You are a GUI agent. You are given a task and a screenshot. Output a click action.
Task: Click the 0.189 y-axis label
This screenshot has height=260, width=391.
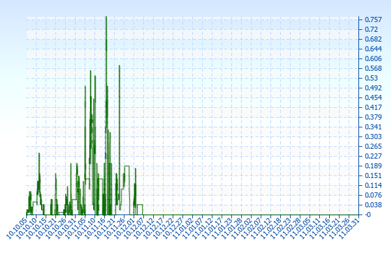point(373,166)
